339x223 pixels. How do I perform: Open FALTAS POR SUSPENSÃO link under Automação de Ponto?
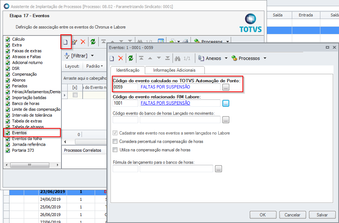[165, 87]
